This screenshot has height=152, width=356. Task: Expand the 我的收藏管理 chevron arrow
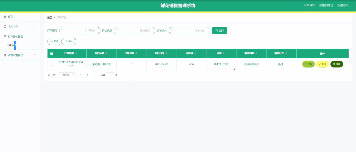(35, 55)
